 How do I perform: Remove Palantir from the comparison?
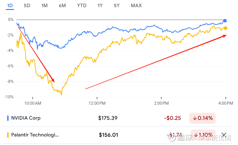224,135
